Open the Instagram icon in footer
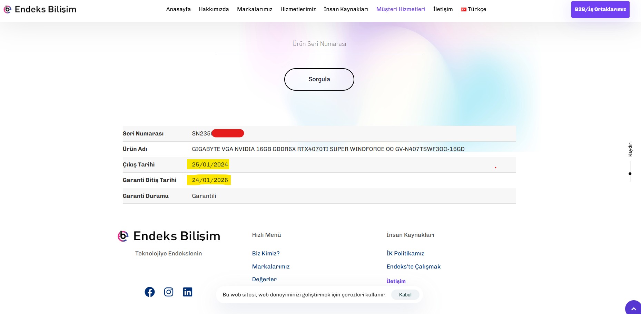The image size is (641, 314). point(169,292)
